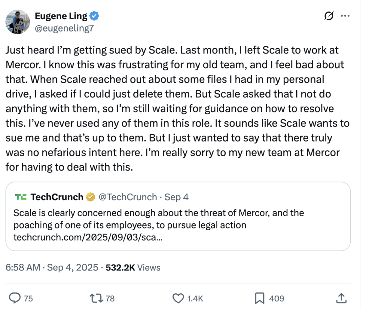Screen dimensions: 366x309
Task: Click the Eugene Ling display name
Action: click(x=61, y=16)
